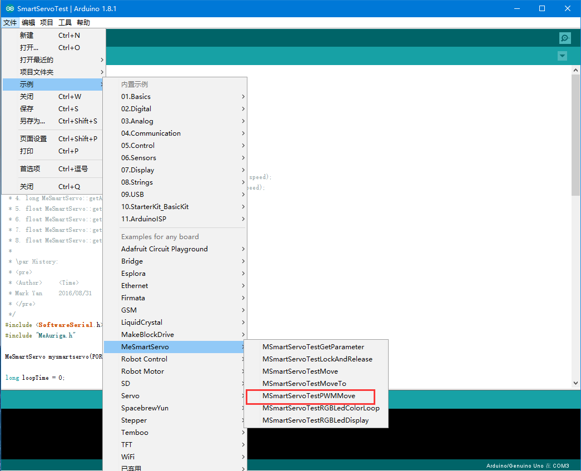Open GSM examples submenu
The width and height of the screenshot is (581, 471).
pyautogui.click(x=175, y=310)
